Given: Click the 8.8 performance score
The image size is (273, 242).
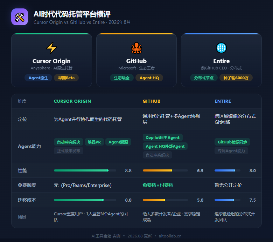Looking at the screenshot, I should pyautogui.click(x=128, y=171).
